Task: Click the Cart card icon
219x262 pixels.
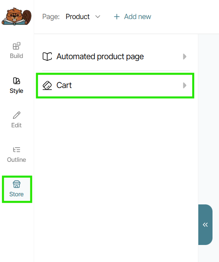Action: pyautogui.click(x=47, y=86)
